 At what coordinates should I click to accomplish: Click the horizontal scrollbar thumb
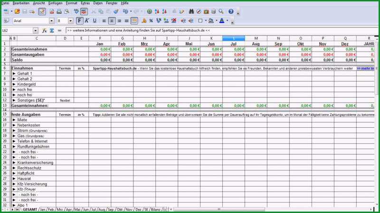coord(219,209)
